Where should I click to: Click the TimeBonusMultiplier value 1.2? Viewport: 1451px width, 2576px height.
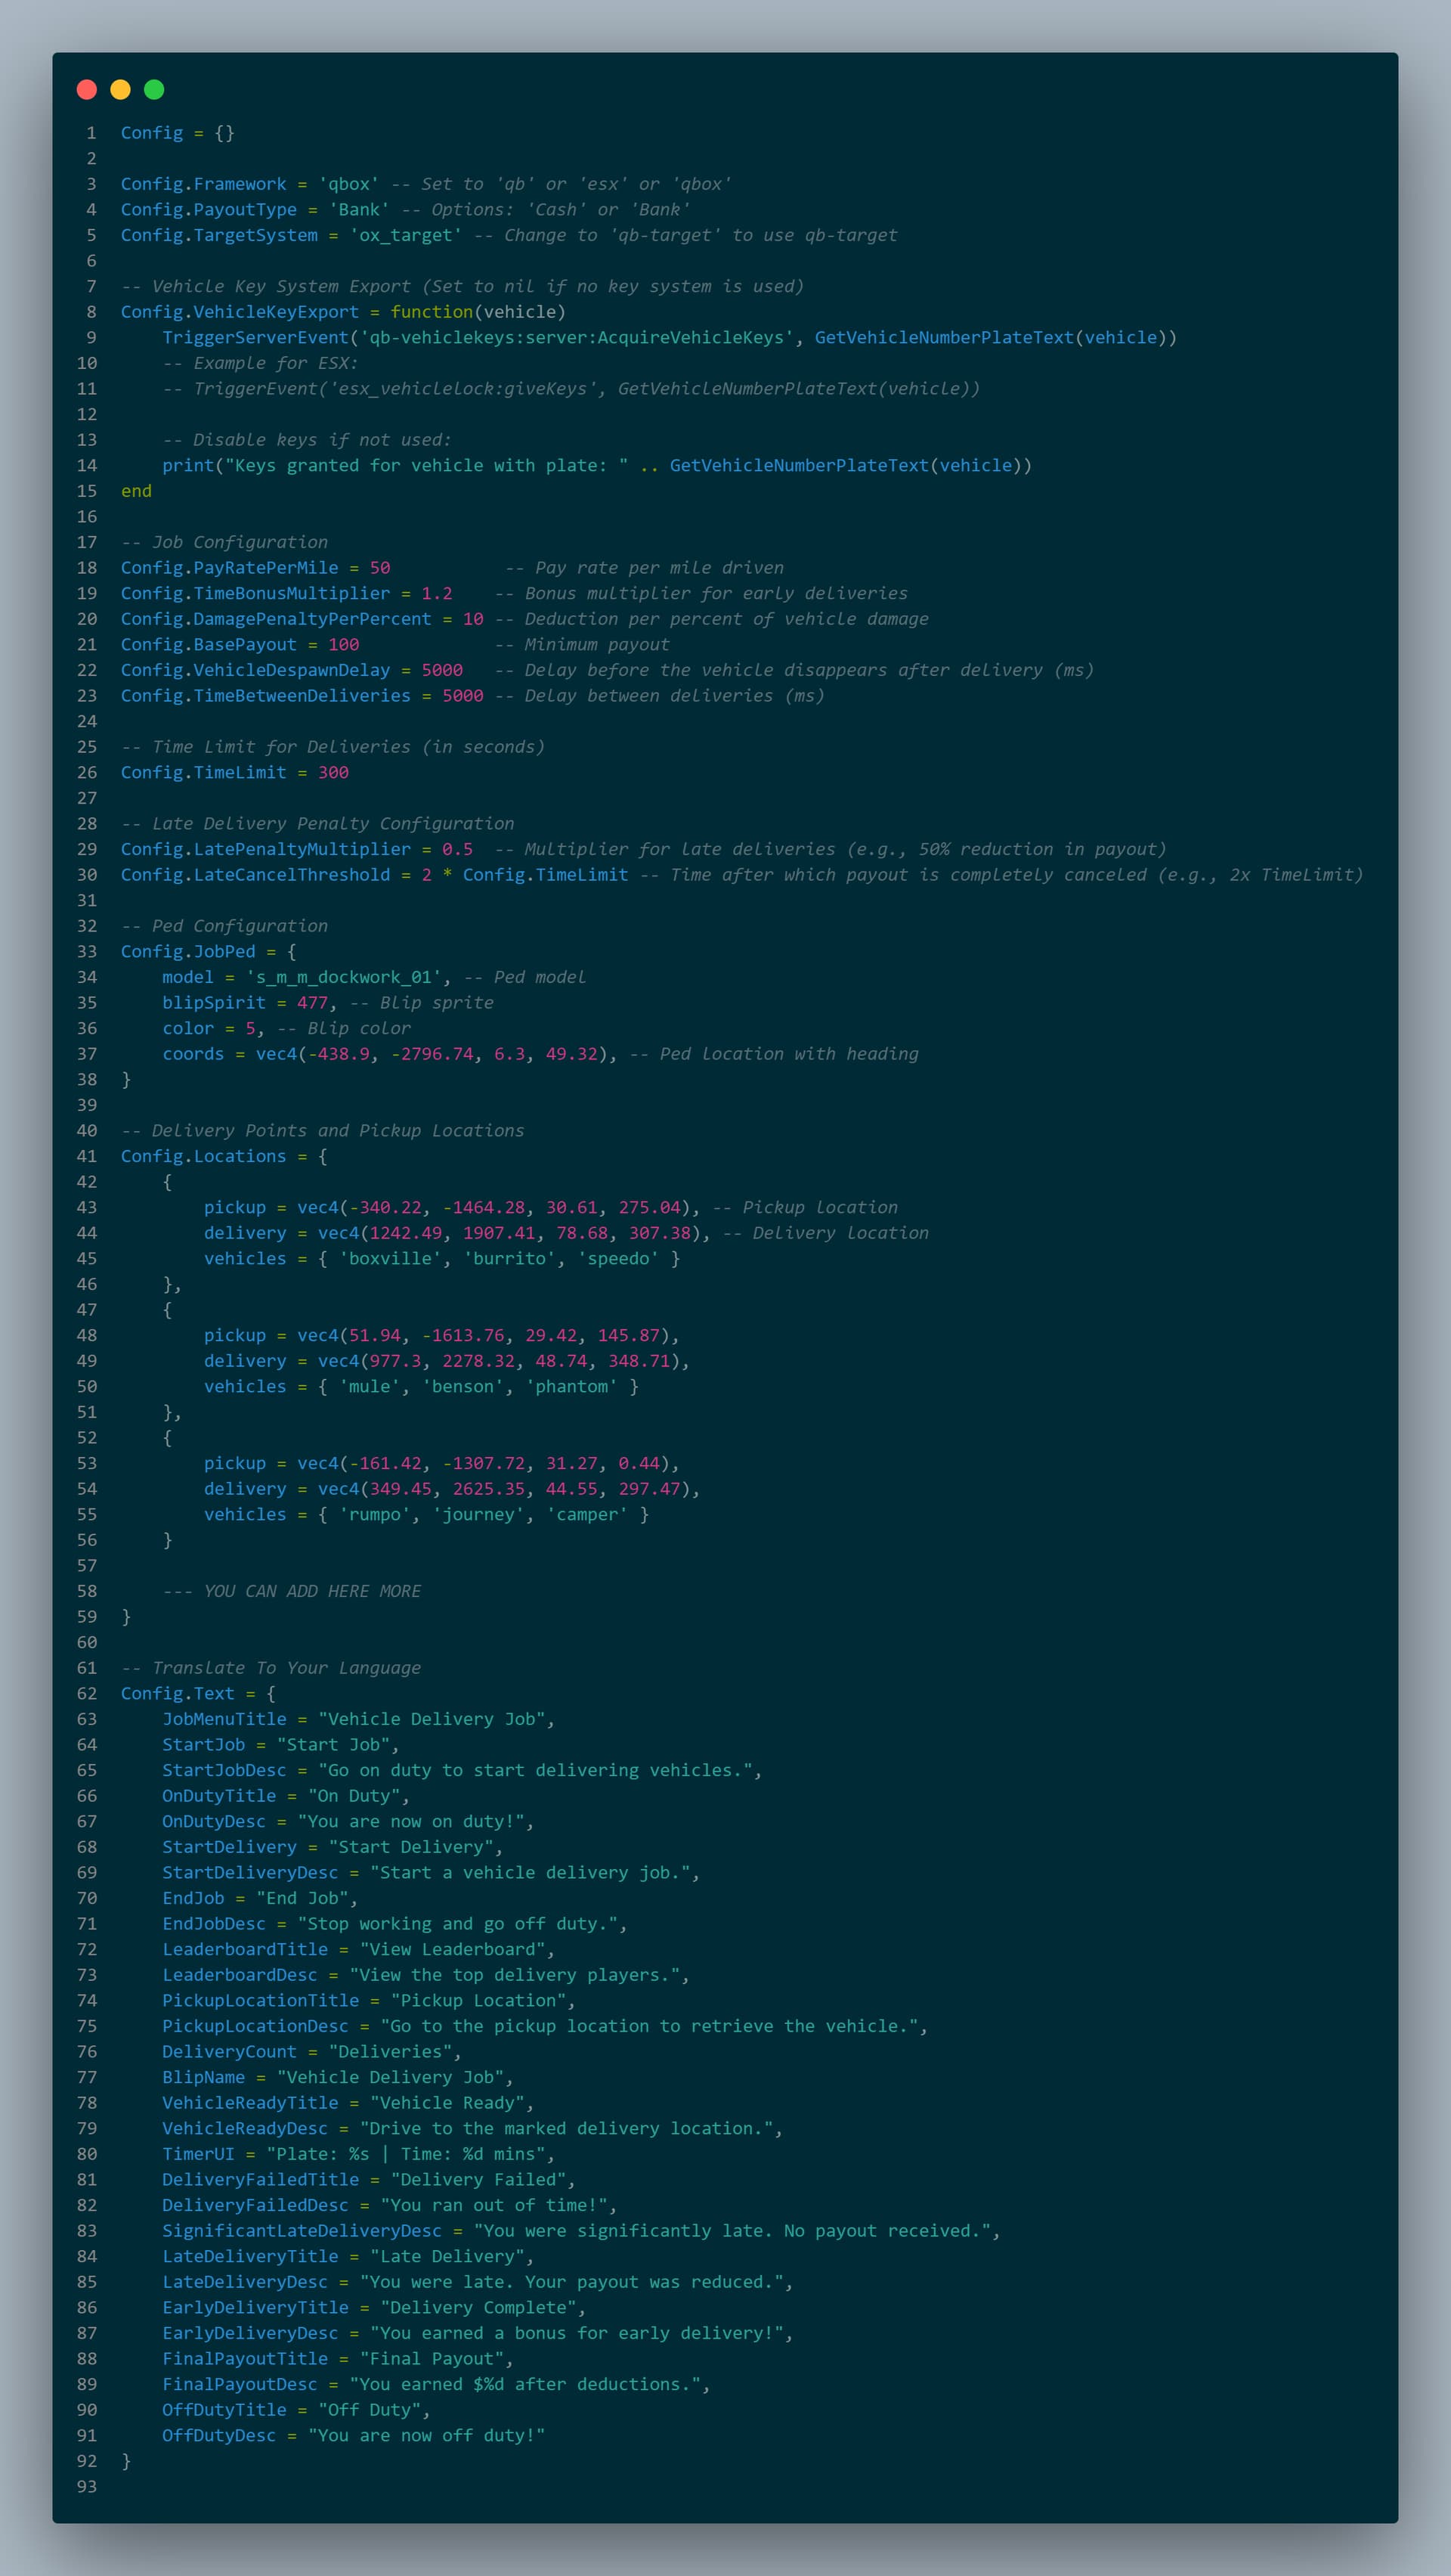437,594
